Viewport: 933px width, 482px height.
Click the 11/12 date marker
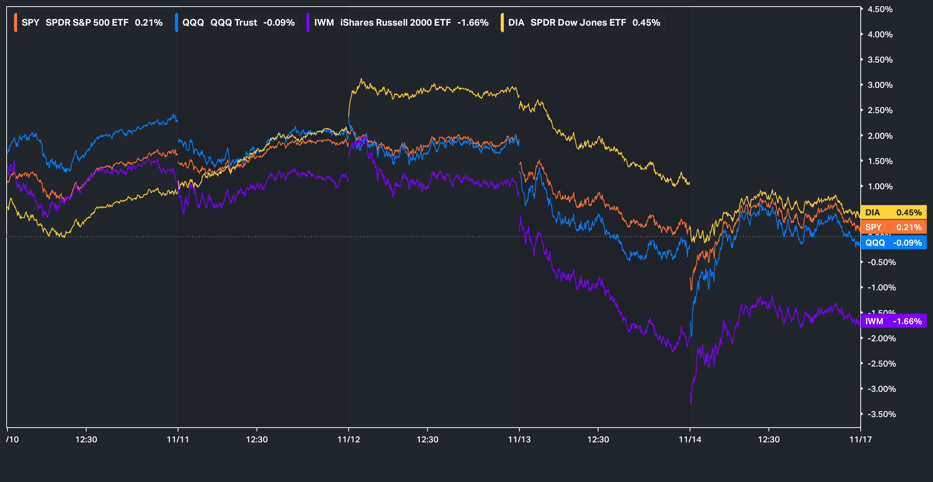coord(349,440)
